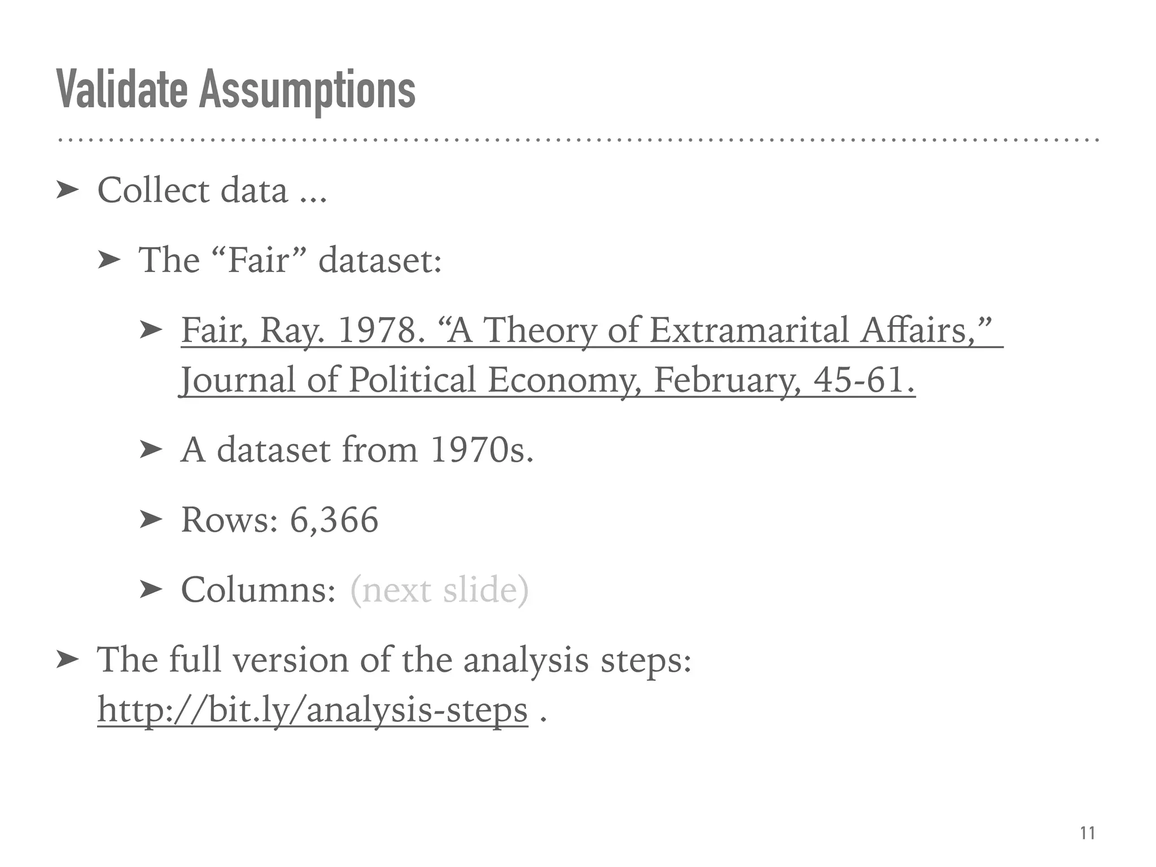Click the "Collect data ..." text
The width and height of the screenshot is (1156, 867).
(212, 191)
